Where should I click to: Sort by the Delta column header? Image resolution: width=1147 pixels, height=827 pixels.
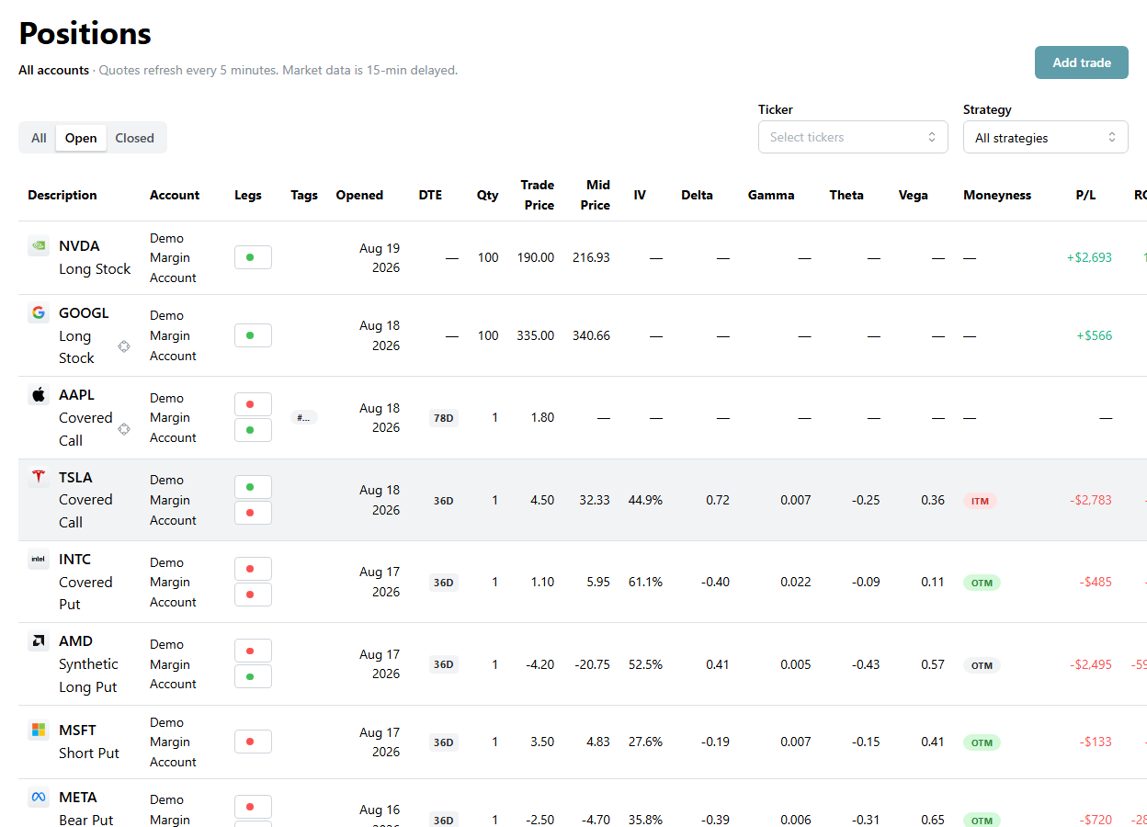tap(697, 195)
